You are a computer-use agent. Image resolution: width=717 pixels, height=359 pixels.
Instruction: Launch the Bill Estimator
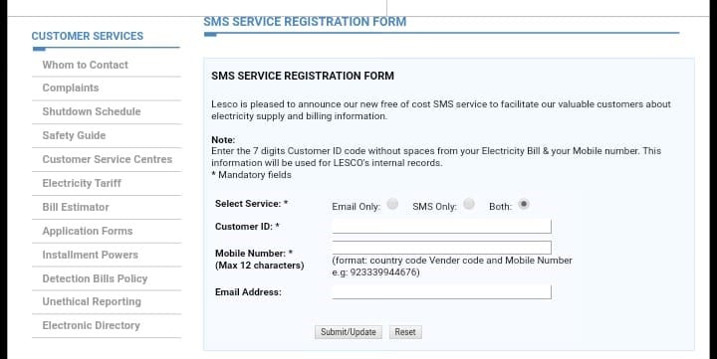76,207
